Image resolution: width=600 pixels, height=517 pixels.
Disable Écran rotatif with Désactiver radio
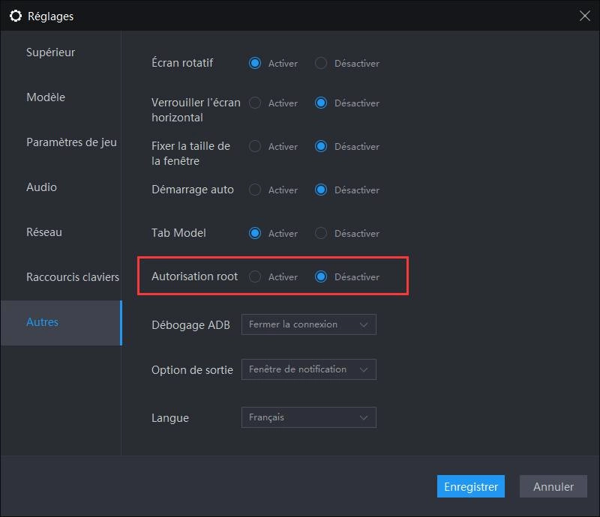pos(321,64)
